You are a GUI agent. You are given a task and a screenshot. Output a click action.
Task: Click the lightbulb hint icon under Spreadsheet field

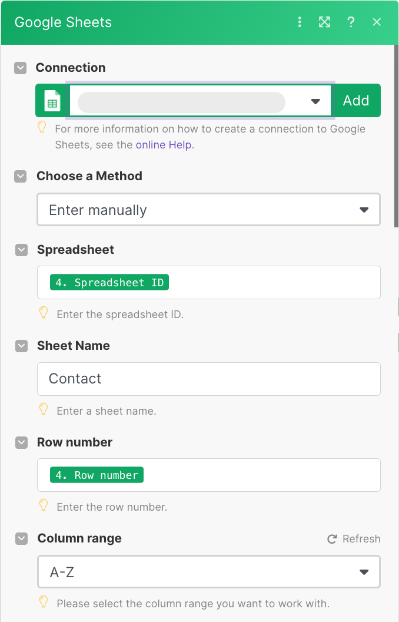[x=44, y=313]
